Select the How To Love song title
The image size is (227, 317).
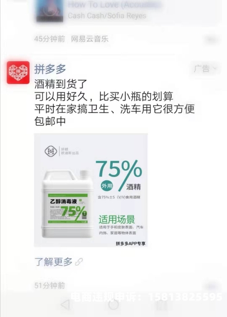click(114, 4)
